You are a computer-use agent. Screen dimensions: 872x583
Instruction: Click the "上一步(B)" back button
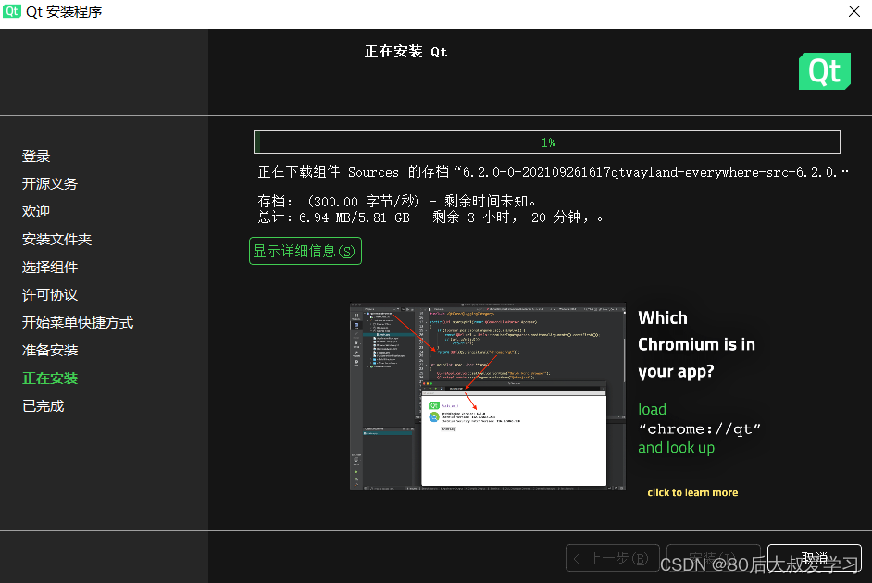pyautogui.click(x=612, y=557)
